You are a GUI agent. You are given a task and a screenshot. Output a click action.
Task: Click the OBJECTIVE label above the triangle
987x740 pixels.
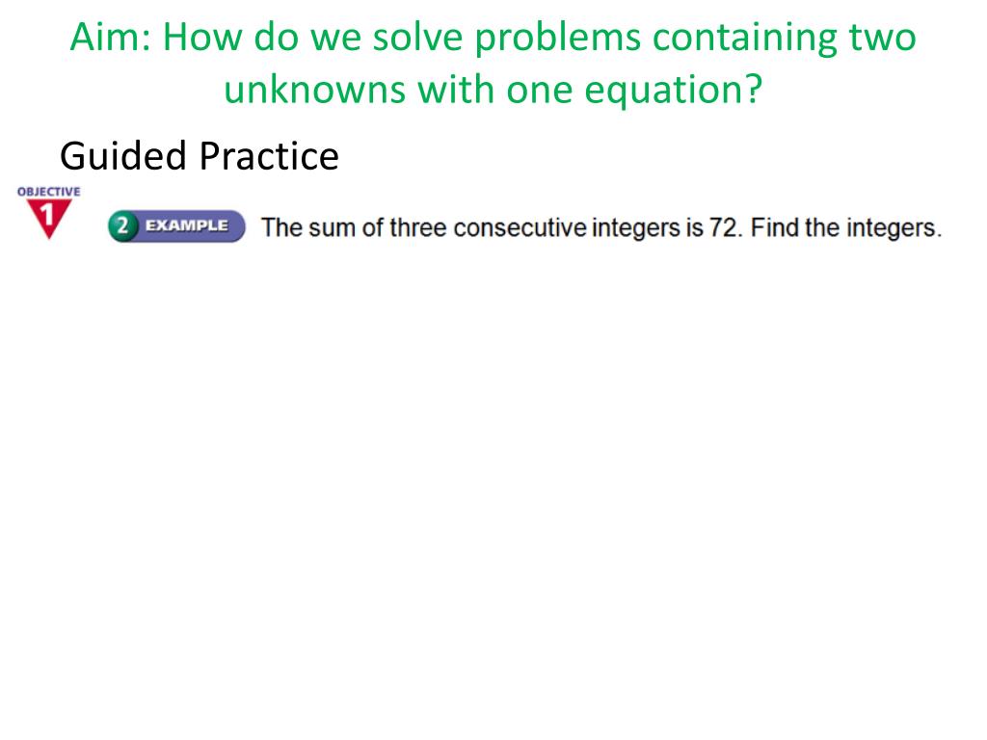(48, 192)
